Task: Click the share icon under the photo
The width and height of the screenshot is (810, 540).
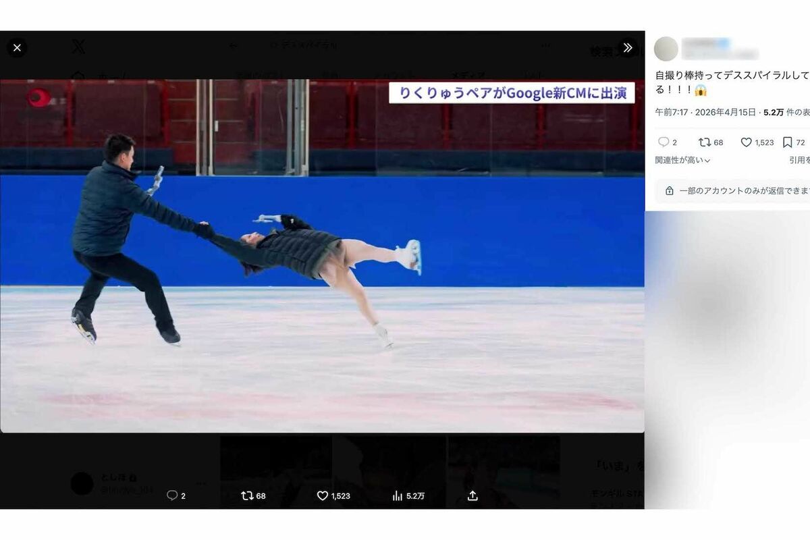Action: (473, 495)
